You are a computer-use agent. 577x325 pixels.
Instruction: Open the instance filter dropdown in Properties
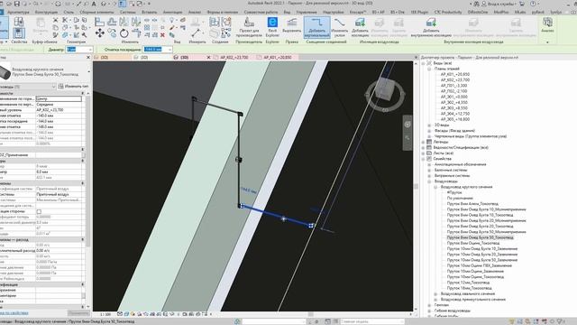(x=53, y=87)
